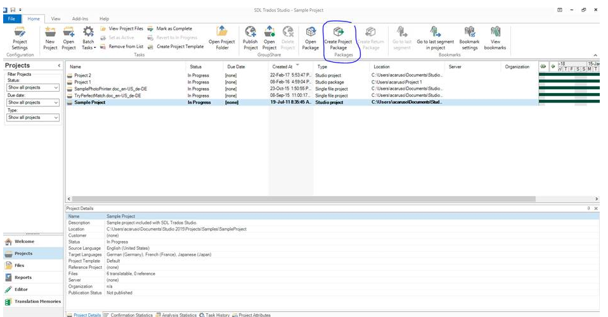Sort by the Name column header

(126, 66)
